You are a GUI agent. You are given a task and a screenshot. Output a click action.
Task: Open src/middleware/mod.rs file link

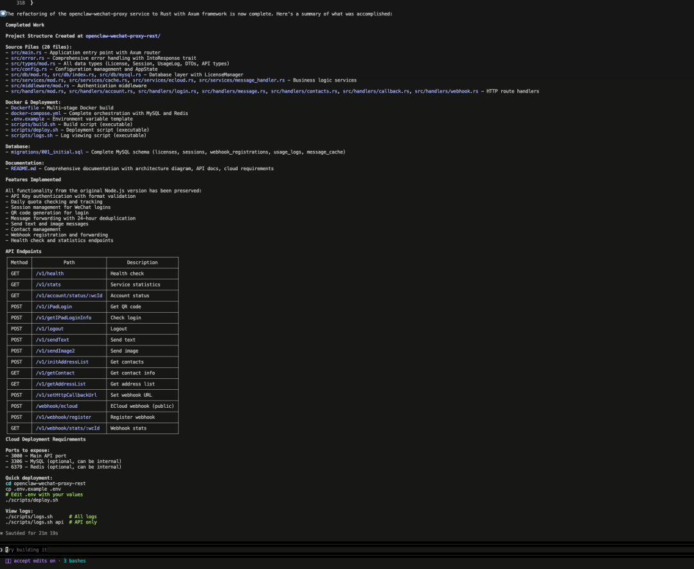(40, 85)
